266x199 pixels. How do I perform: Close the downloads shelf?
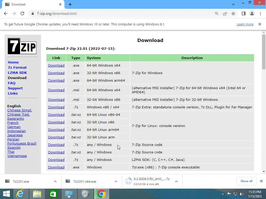261,181
